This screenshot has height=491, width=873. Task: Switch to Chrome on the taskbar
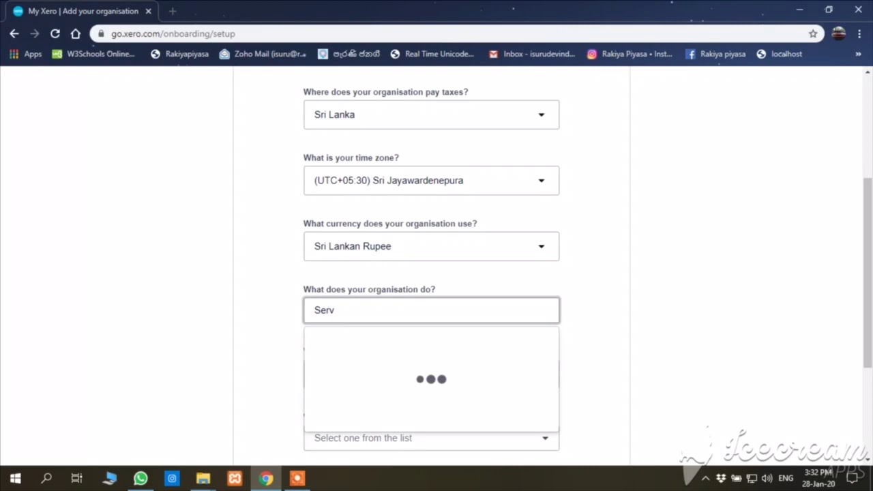click(266, 478)
